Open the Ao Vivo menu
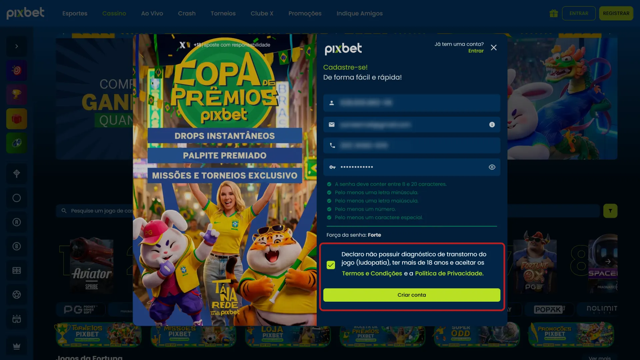Image resolution: width=640 pixels, height=360 pixels. coord(152,13)
